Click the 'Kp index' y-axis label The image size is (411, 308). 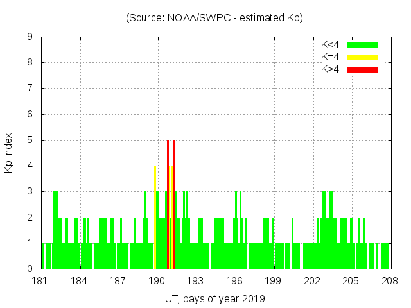pyautogui.click(x=9, y=153)
